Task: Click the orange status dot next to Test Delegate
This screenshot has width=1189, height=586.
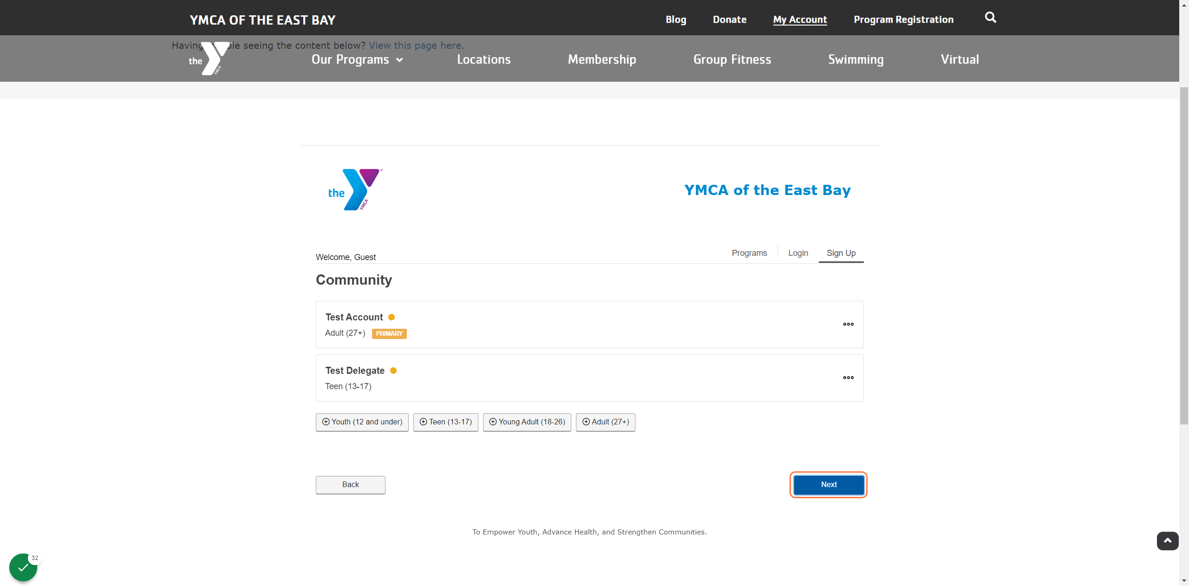Action: click(x=393, y=371)
